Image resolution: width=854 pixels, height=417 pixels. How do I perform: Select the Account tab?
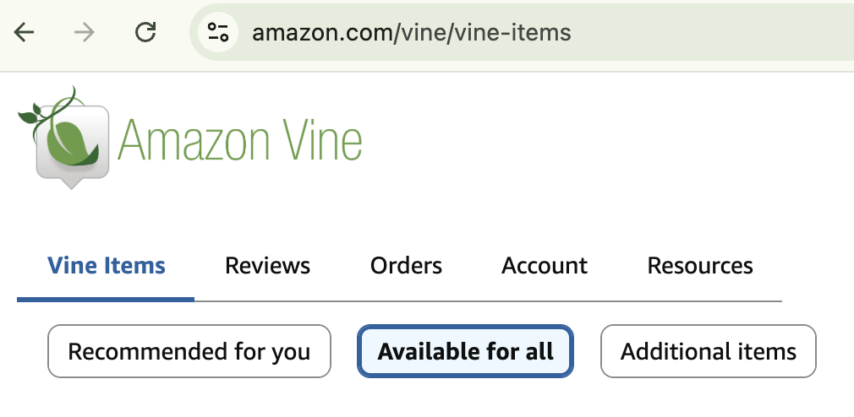coord(545,266)
